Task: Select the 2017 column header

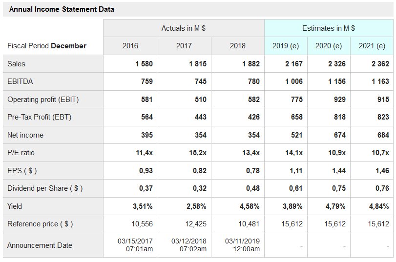Action: click(x=184, y=46)
